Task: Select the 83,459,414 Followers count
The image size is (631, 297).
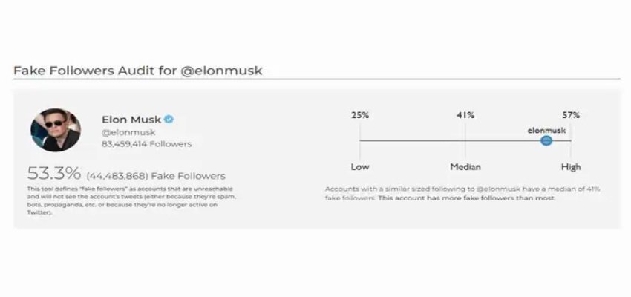Action: point(147,143)
